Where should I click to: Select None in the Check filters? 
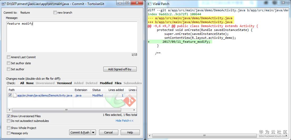[x=30, y=83]
